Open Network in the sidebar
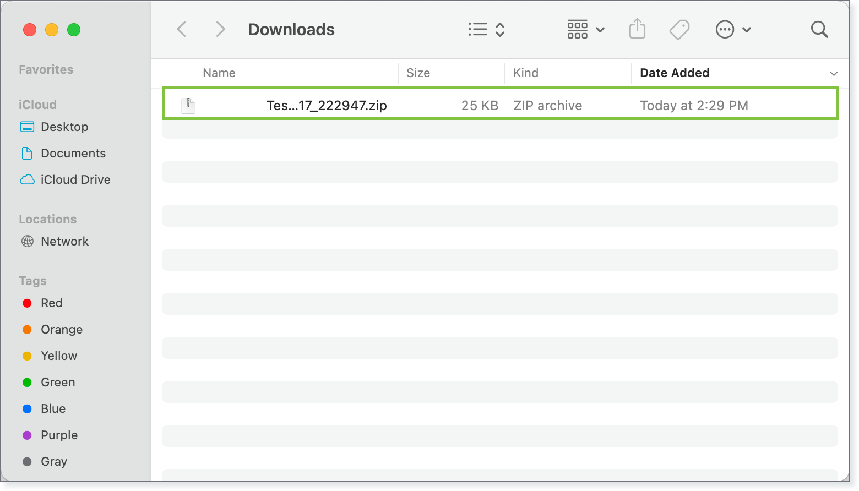Screen dimensions: 859x491 click(x=64, y=241)
